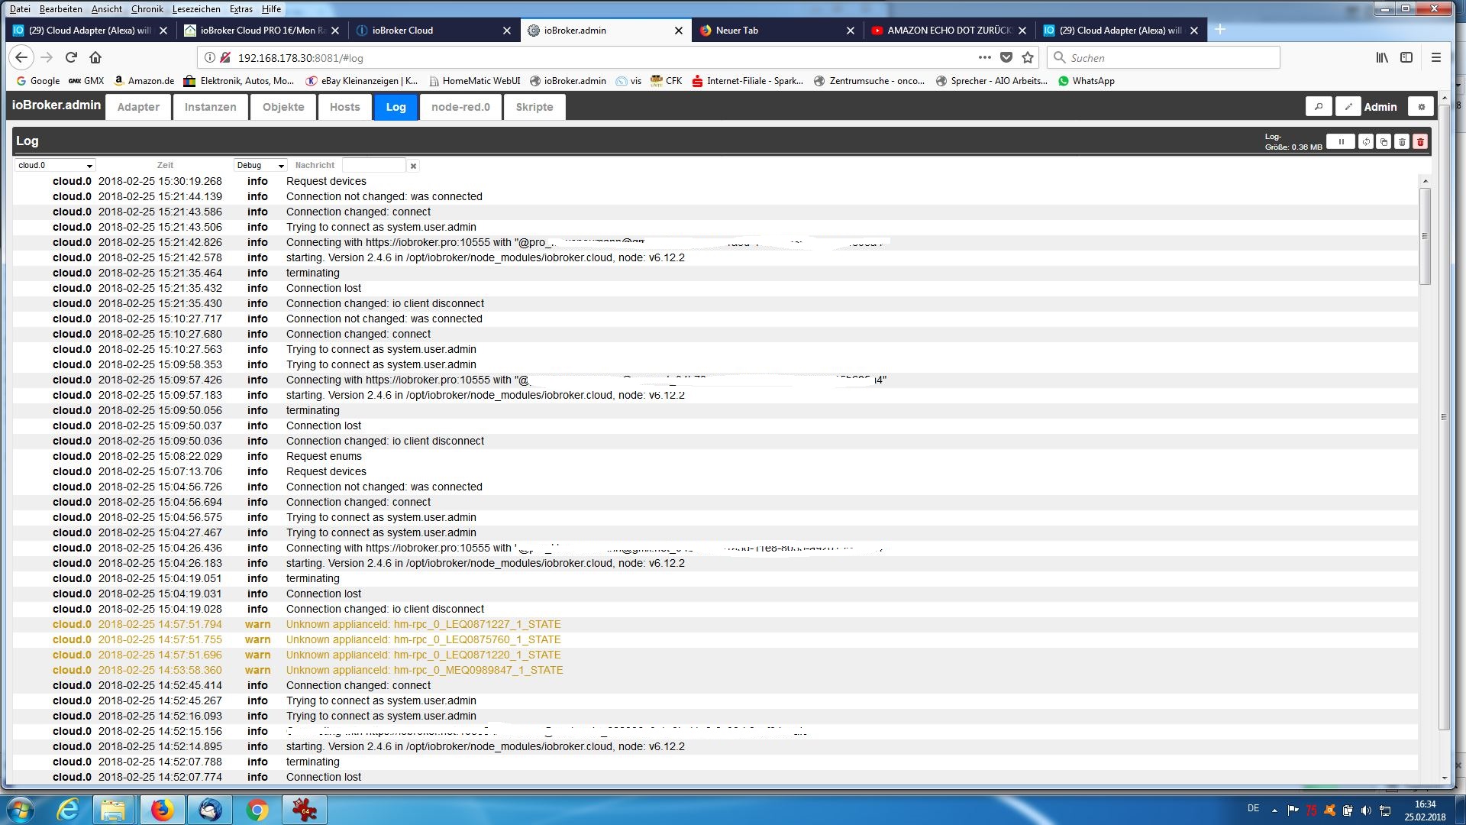1466x825 pixels.
Task: Refresh the log list icon
Action: point(1366,141)
